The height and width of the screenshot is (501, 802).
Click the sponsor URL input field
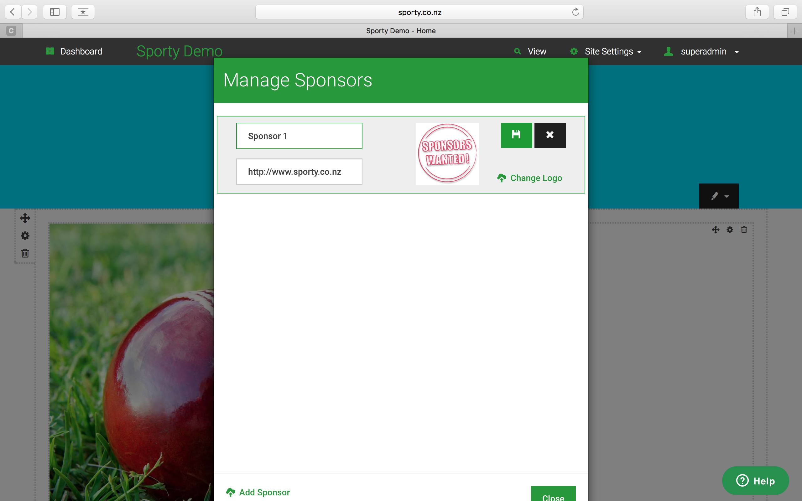point(299,172)
